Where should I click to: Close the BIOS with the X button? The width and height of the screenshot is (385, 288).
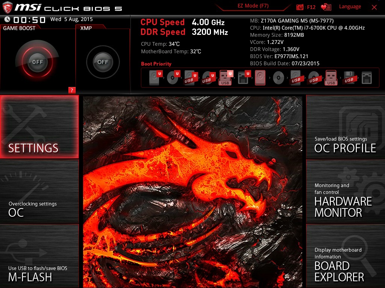(374, 7)
